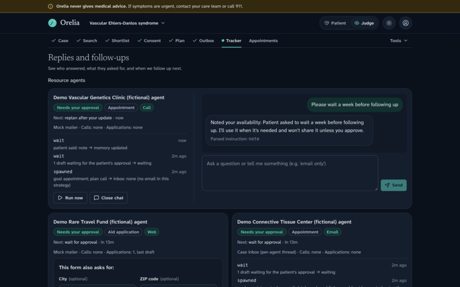Click the eye icon in Judge toggle
This screenshot has height=287, width=460.
tap(357, 23)
